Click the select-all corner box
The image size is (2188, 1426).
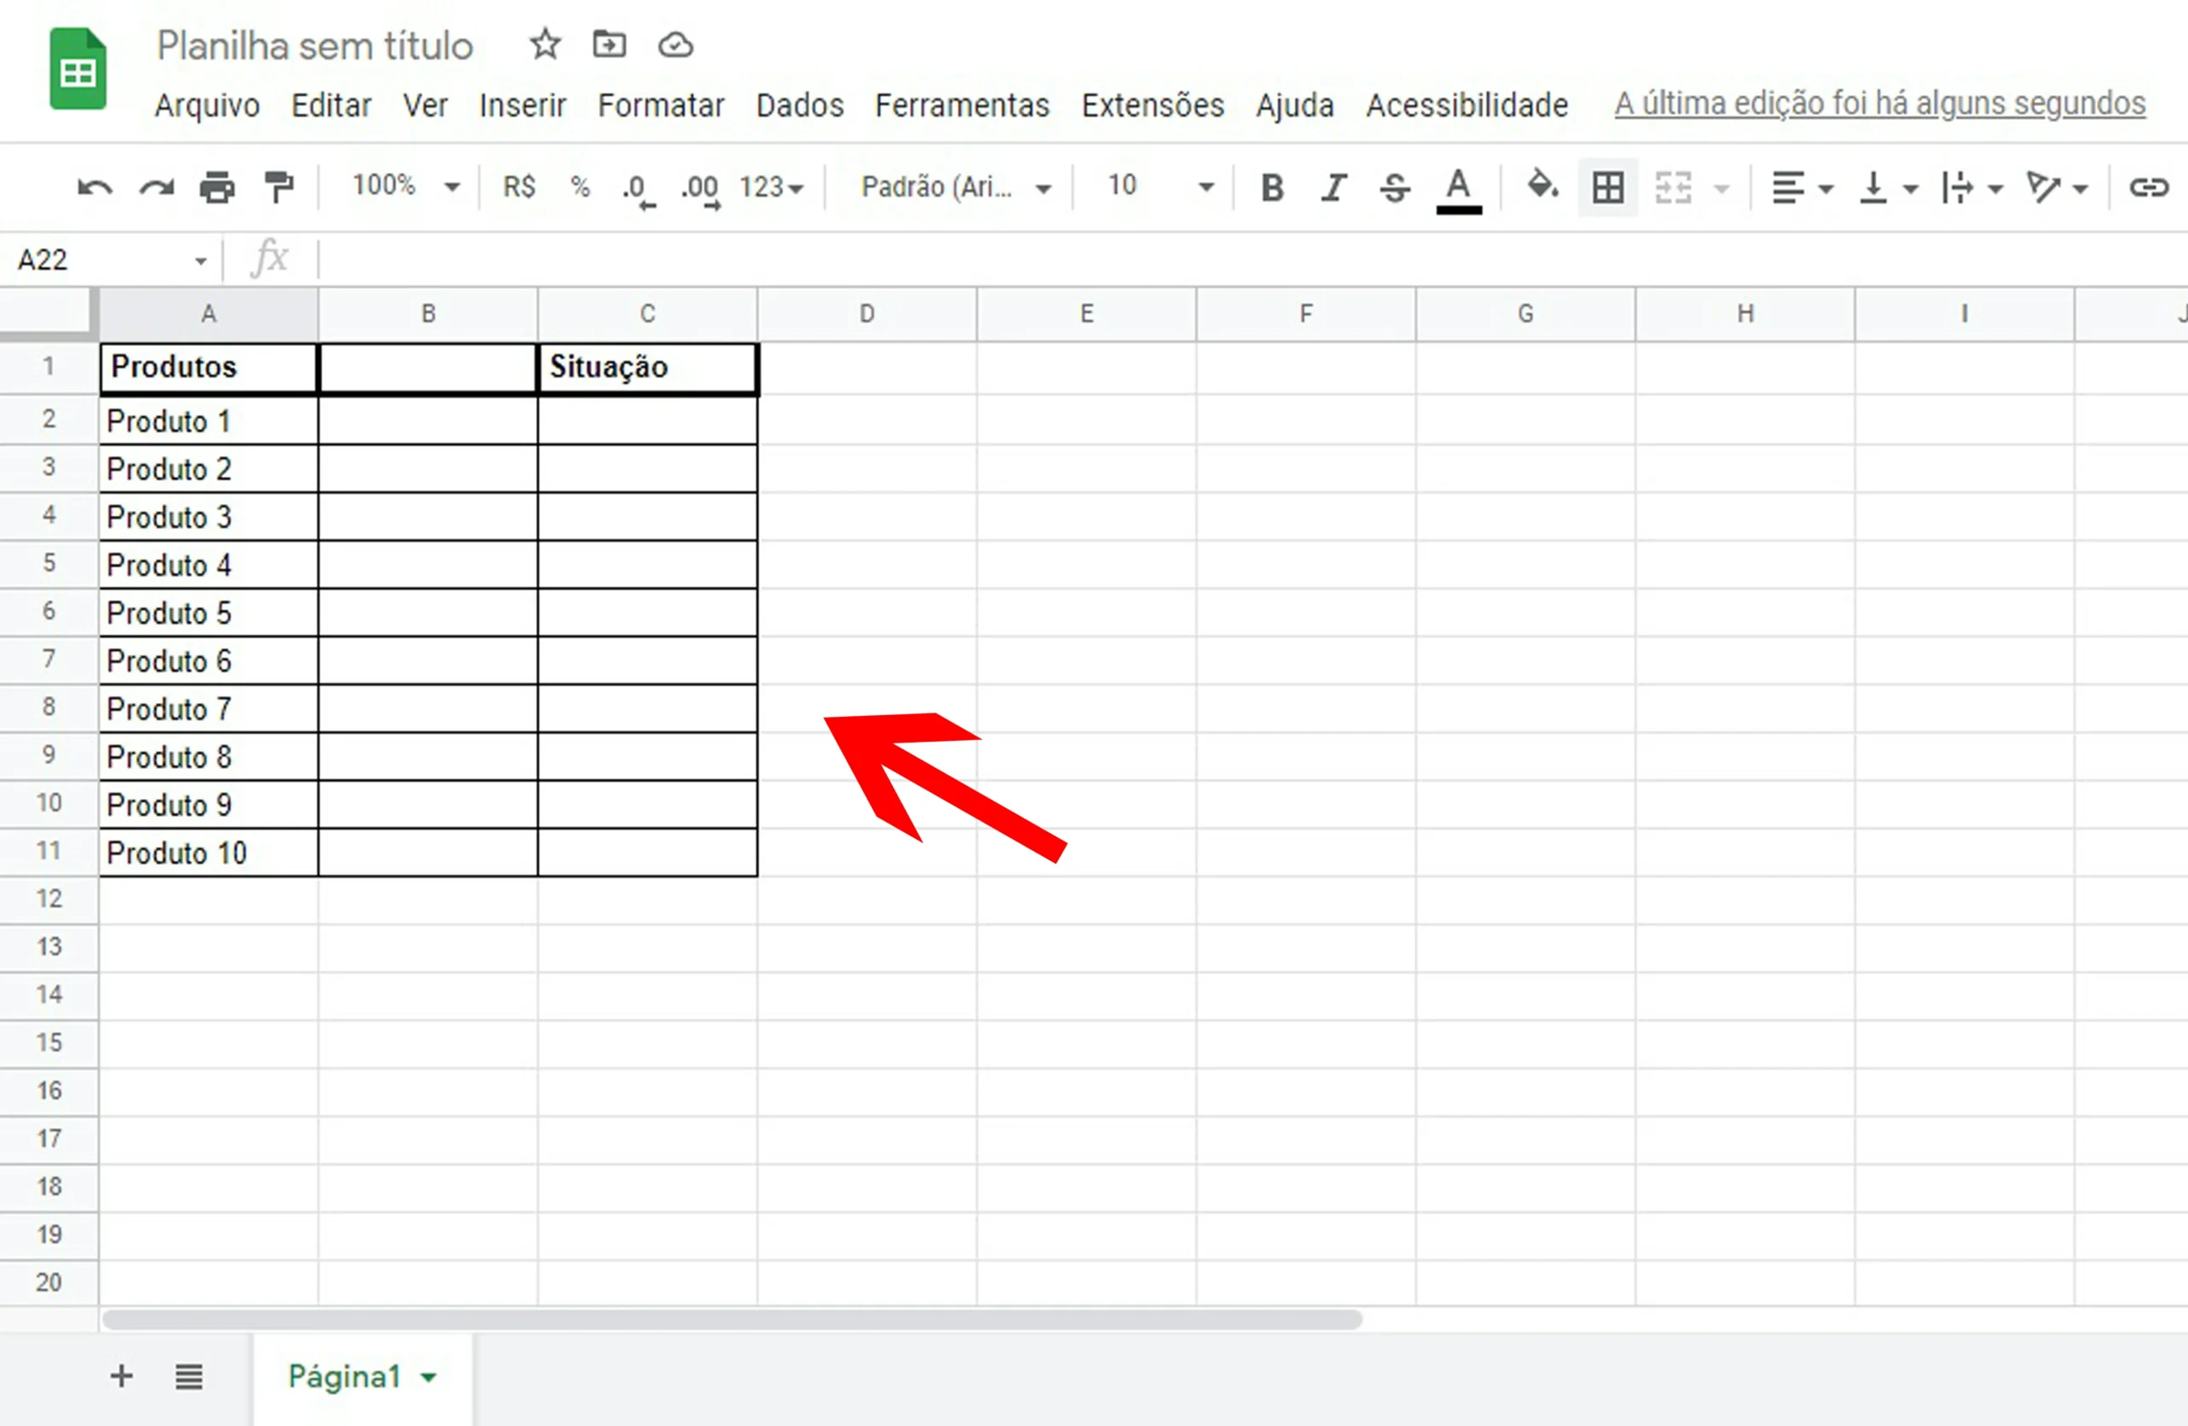click(x=48, y=314)
